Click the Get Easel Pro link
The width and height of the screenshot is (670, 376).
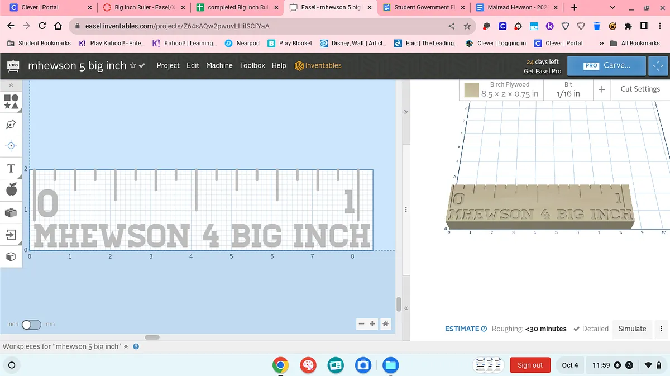point(542,71)
